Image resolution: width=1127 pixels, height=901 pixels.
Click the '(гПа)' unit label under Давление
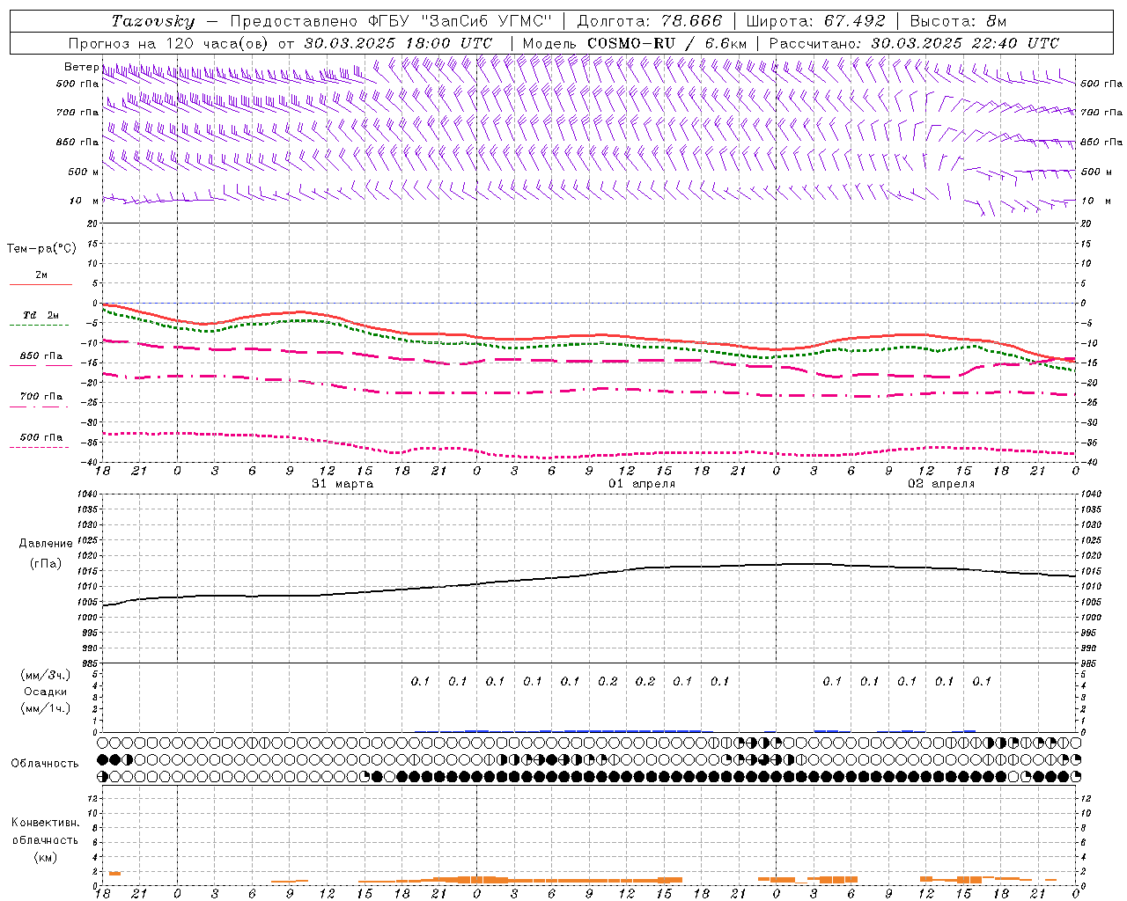47,563
